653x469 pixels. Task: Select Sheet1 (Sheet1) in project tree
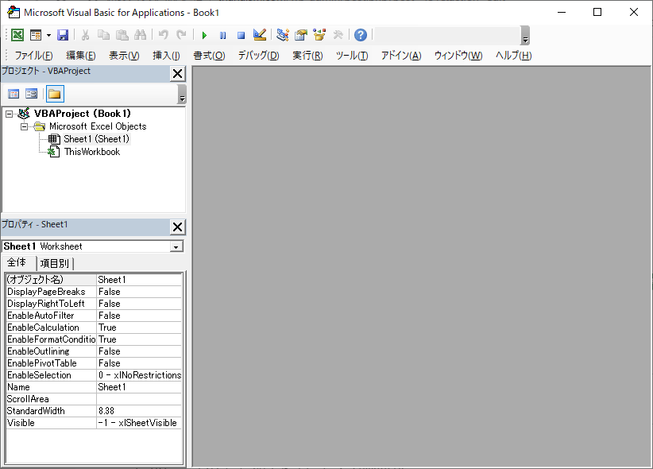(97, 139)
